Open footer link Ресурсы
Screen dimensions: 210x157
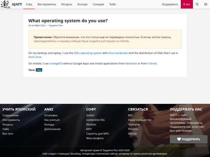(8, 124)
